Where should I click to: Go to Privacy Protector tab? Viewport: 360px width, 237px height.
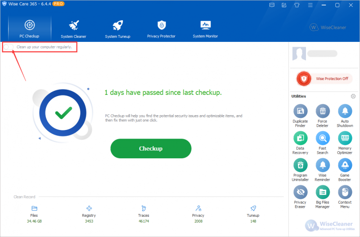click(x=162, y=29)
